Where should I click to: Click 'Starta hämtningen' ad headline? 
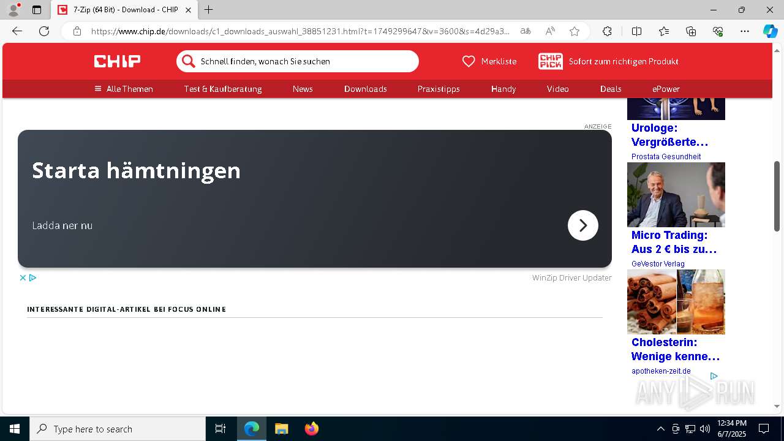click(x=136, y=170)
